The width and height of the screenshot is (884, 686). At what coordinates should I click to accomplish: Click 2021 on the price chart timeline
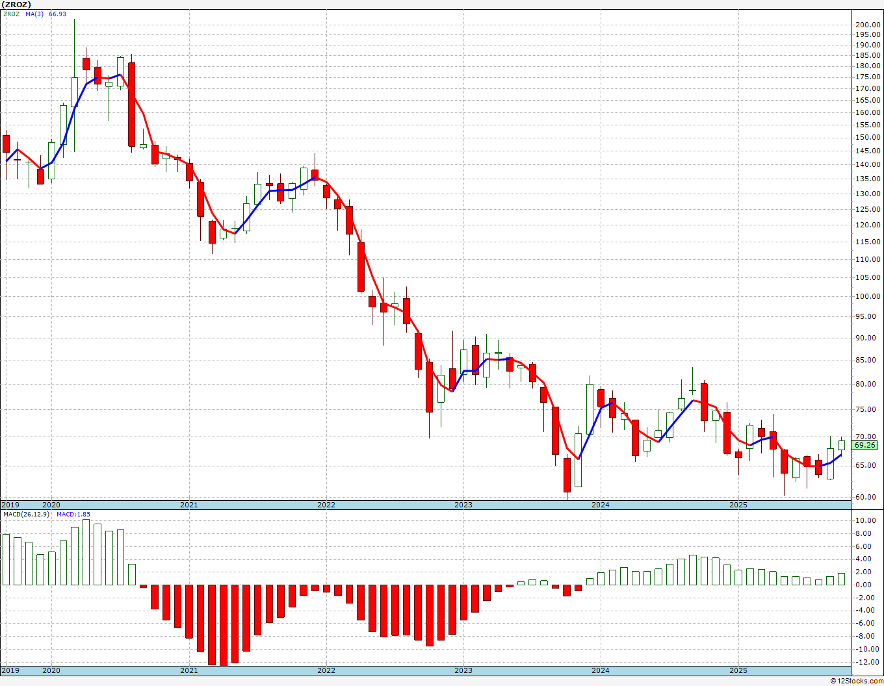[x=189, y=505]
